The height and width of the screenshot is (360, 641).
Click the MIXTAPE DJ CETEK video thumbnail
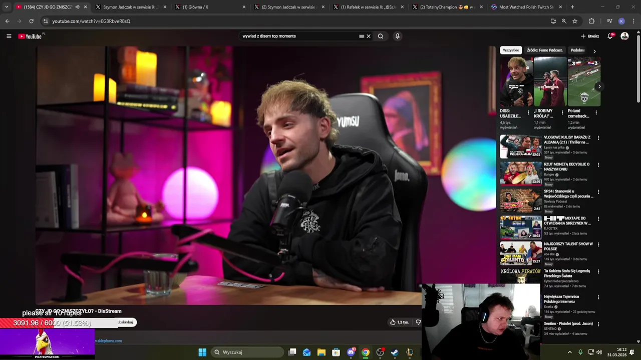[521, 227]
